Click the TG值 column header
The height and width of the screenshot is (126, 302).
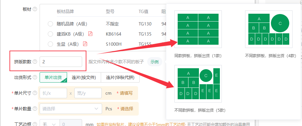pos(144,11)
